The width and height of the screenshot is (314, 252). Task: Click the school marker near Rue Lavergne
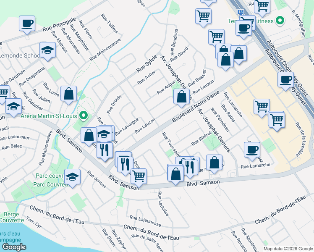(x=104, y=134)
